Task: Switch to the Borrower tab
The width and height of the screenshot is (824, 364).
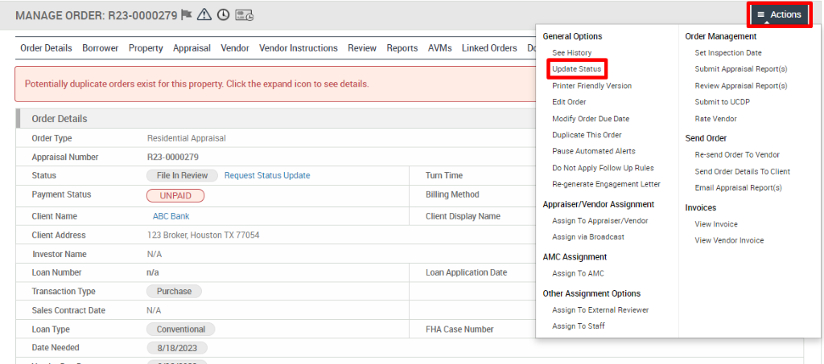Action: (101, 48)
